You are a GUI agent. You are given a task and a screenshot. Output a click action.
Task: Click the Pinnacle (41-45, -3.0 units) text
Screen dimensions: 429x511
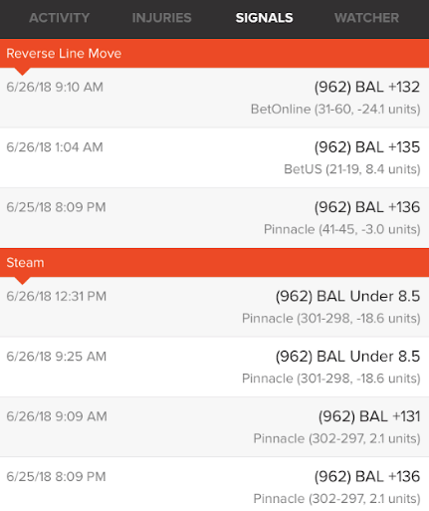point(342,229)
